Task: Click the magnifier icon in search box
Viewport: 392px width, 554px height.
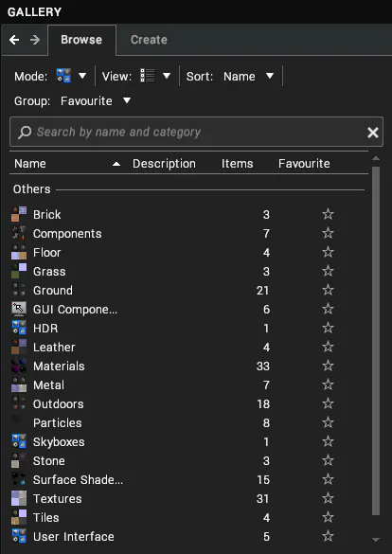Action: [25, 133]
